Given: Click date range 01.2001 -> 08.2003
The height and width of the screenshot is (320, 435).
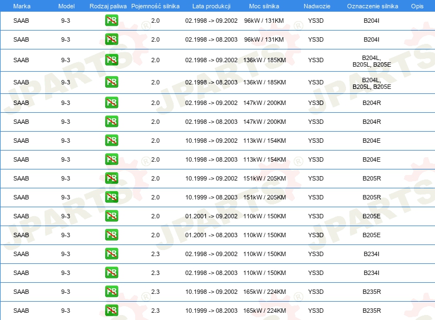Looking at the screenshot, I should click(211, 235).
